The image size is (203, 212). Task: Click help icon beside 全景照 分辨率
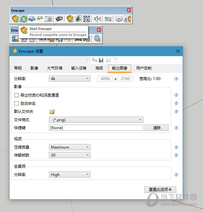(x=176, y=175)
